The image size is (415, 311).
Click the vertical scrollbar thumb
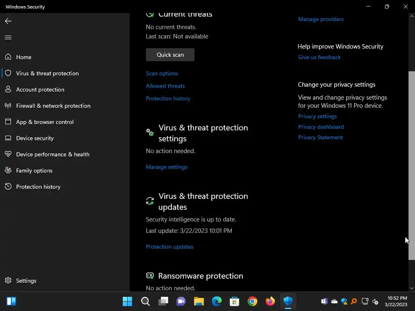412,166
